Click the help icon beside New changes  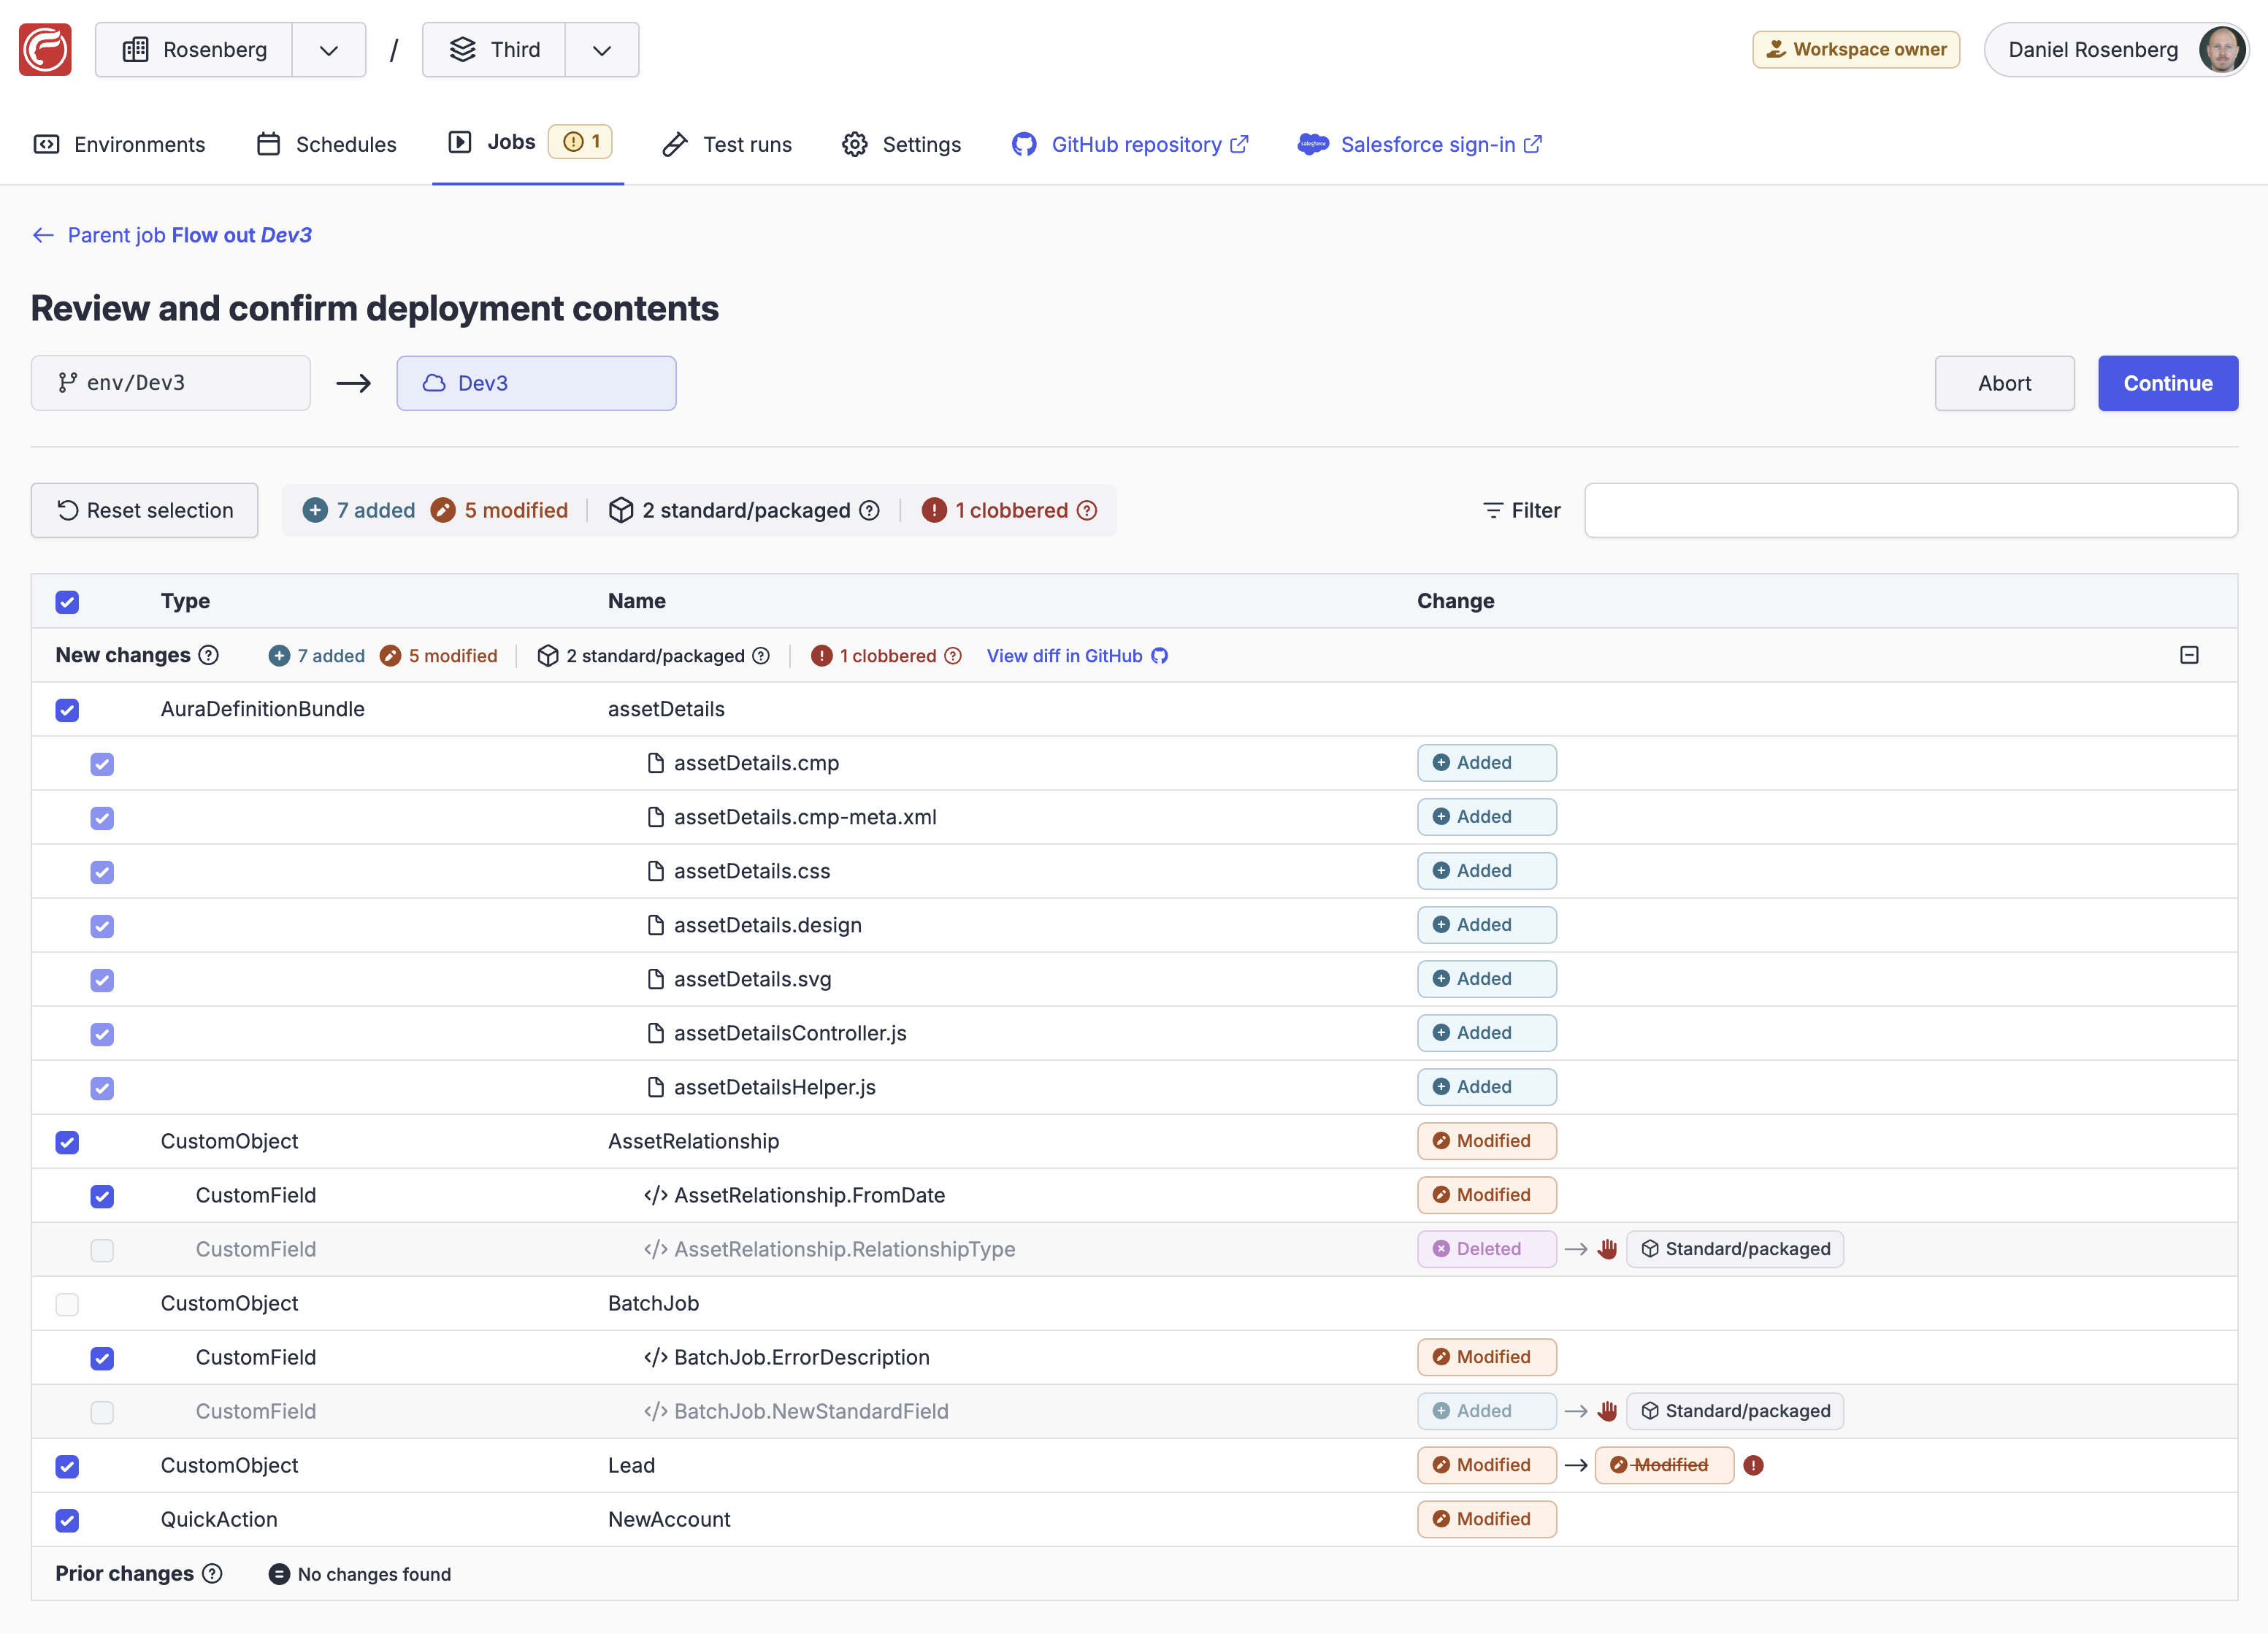click(x=208, y=656)
